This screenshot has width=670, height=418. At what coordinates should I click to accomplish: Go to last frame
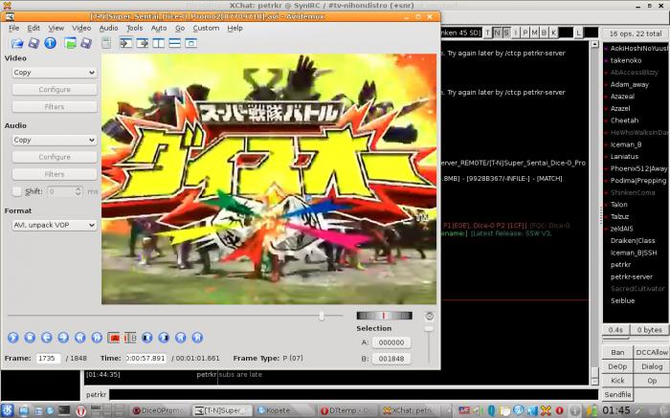[197, 338]
